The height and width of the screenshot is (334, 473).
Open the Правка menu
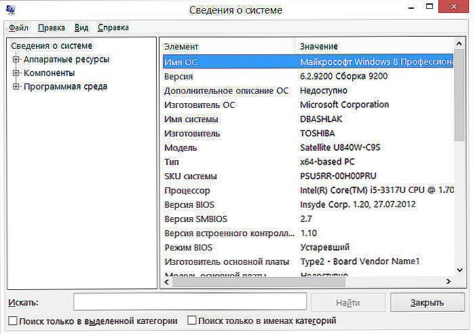52,28
